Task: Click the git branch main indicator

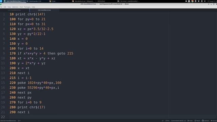Action: (x=190, y=121)
